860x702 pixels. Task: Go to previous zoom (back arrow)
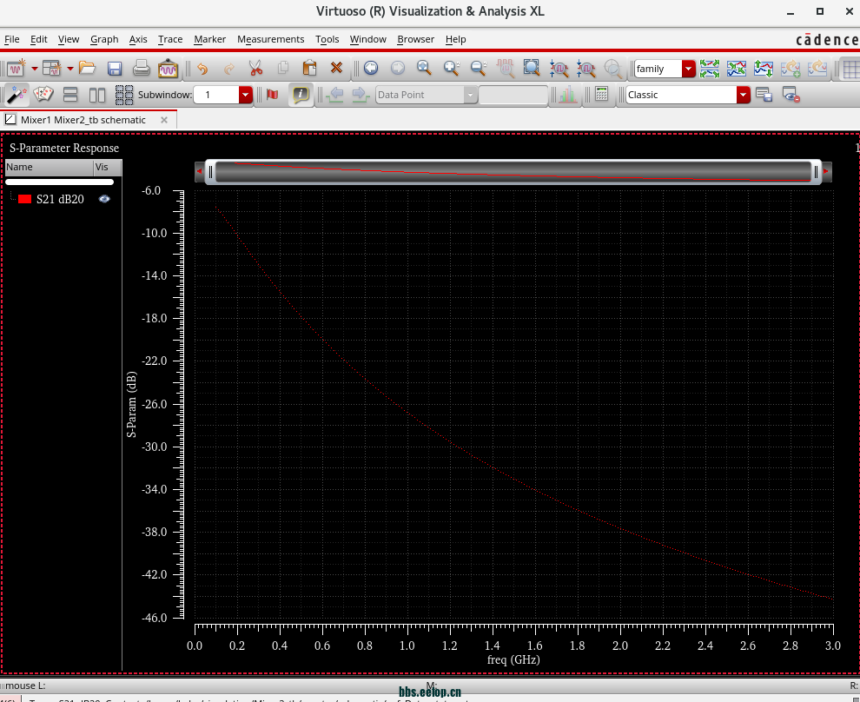(371, 68)
